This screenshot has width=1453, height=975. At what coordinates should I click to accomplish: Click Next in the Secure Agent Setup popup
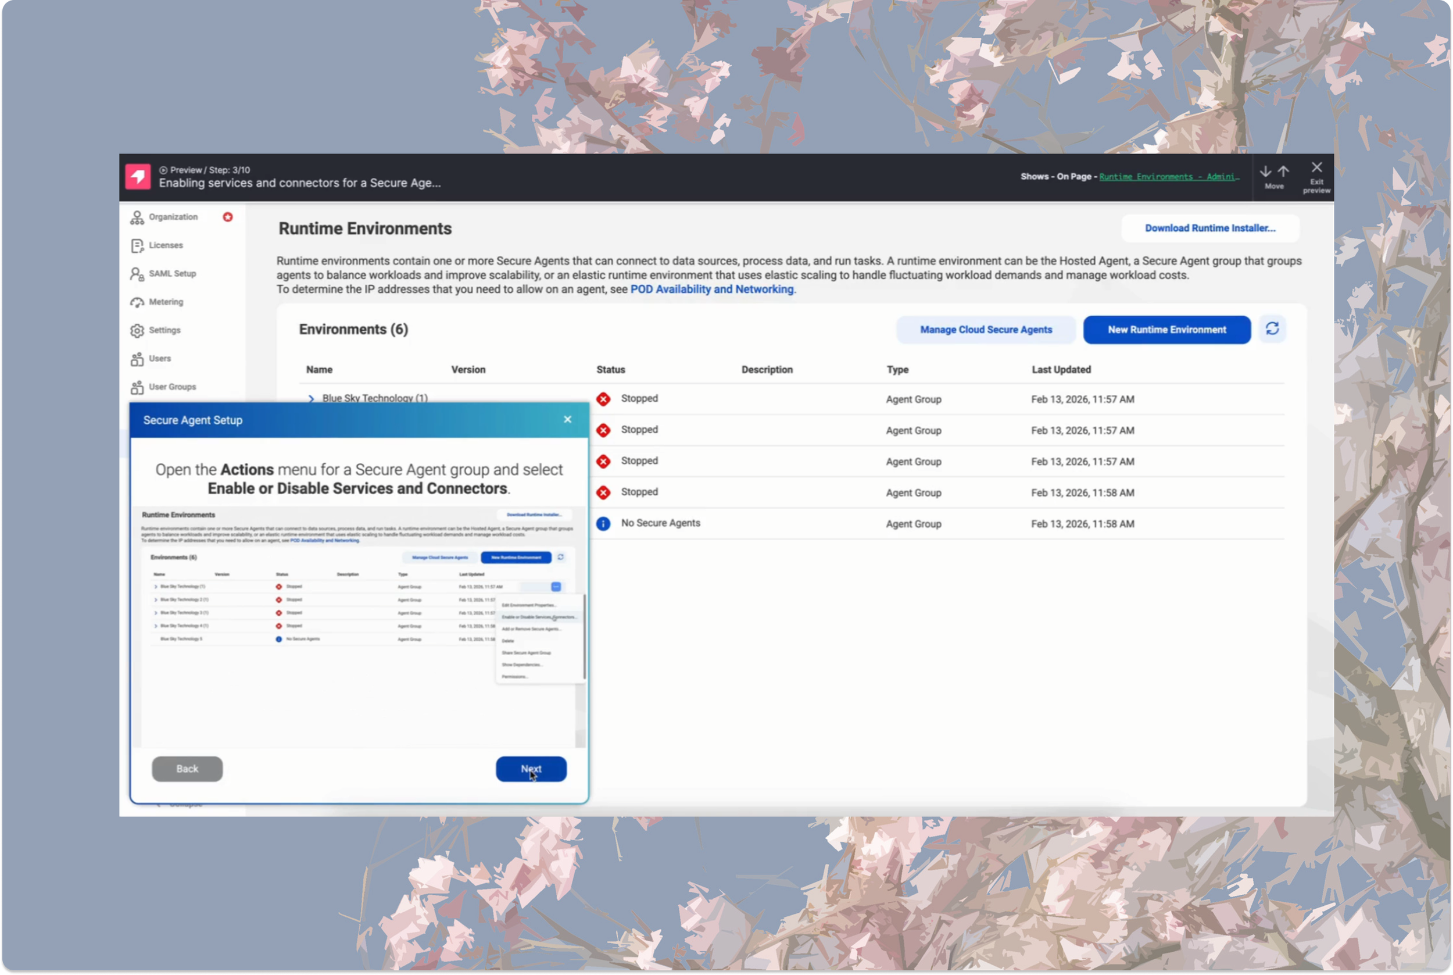531,769
